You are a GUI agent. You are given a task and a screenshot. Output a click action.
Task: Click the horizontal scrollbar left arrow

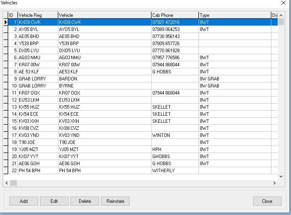7,183
